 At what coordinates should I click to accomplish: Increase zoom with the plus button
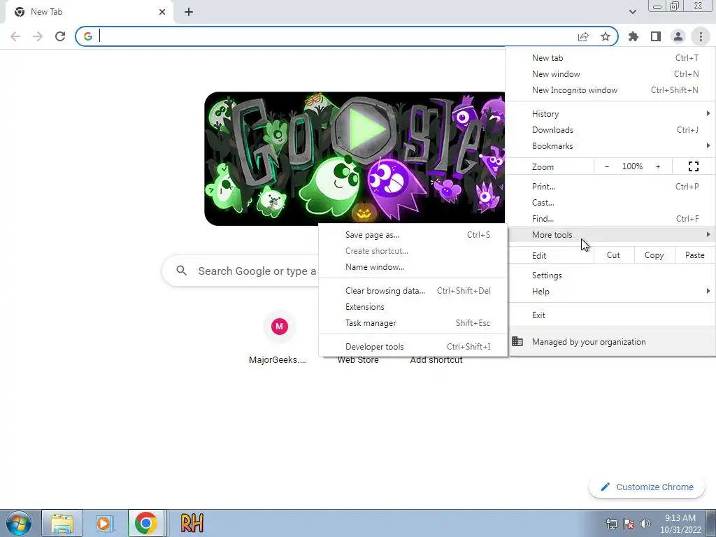coord(658,166)
